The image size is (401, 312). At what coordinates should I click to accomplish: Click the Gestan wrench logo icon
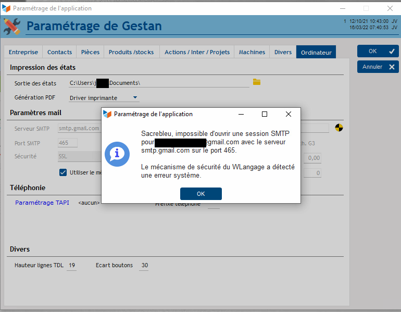(12, 26)
